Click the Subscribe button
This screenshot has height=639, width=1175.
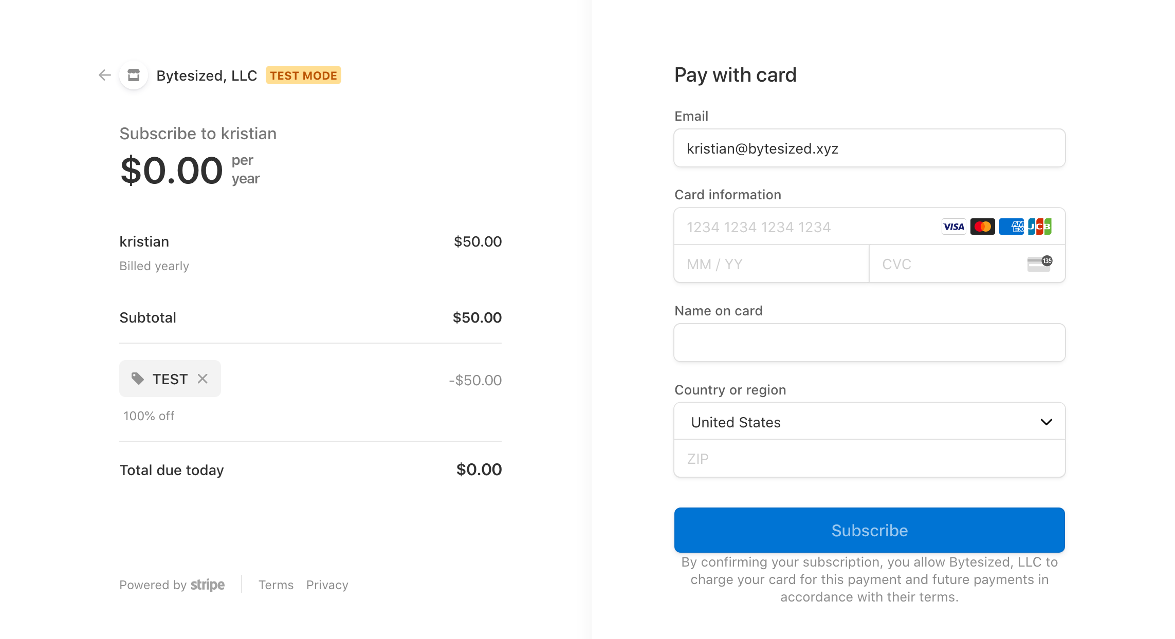click(x=870, y=530)
